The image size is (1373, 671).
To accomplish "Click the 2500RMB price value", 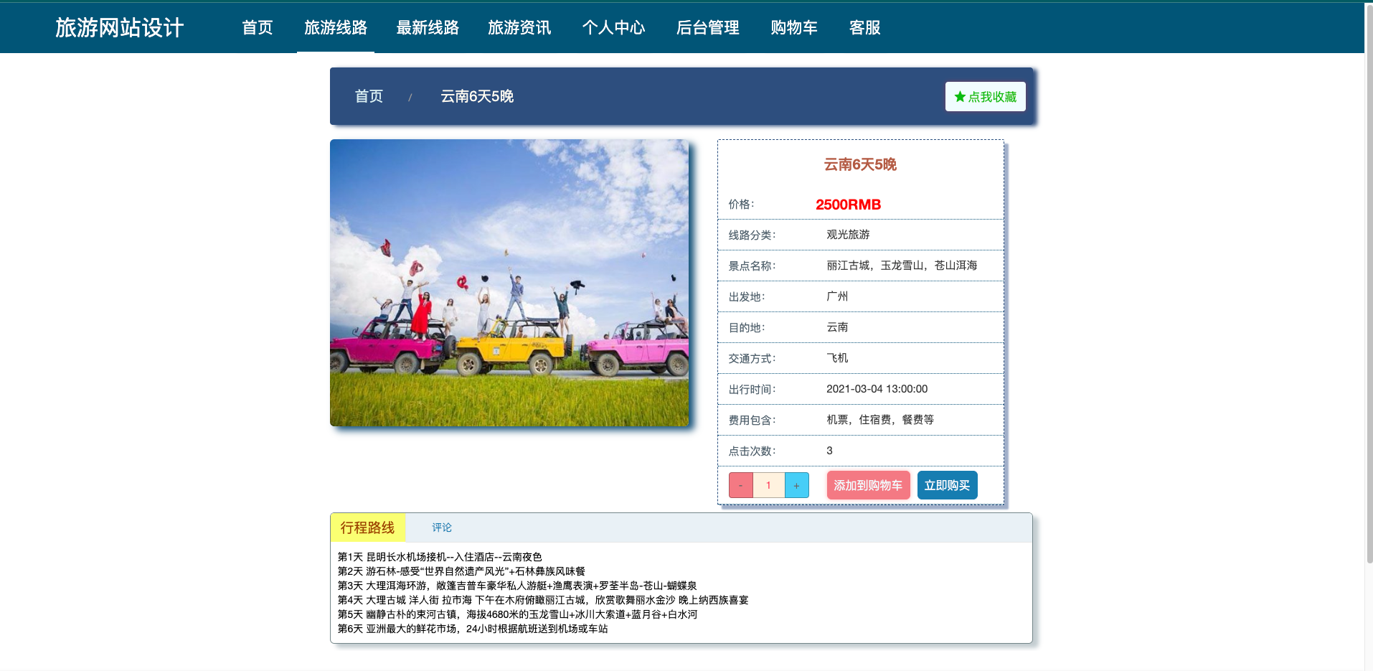I will (x=848, y=205).
